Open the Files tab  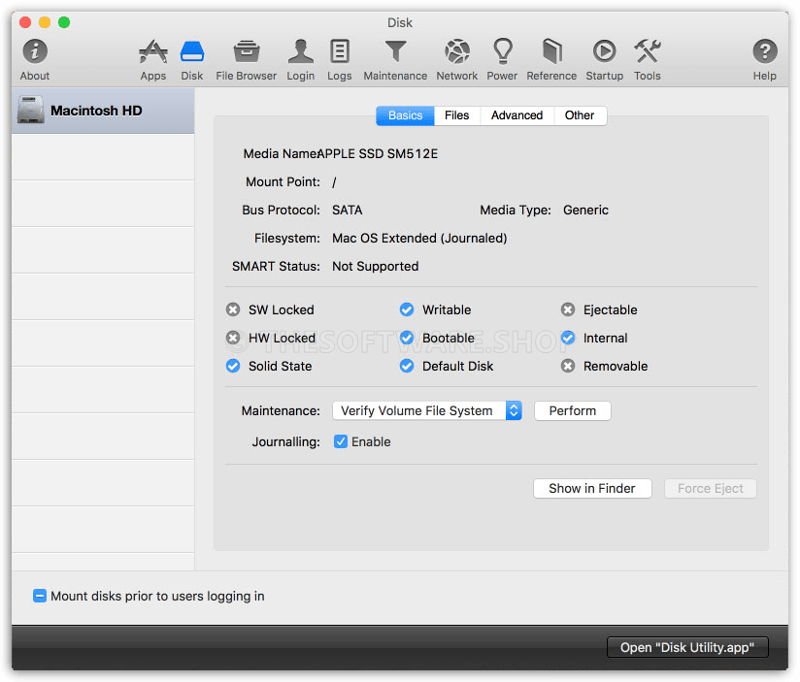pyautogui.click(x=456, y=114)
